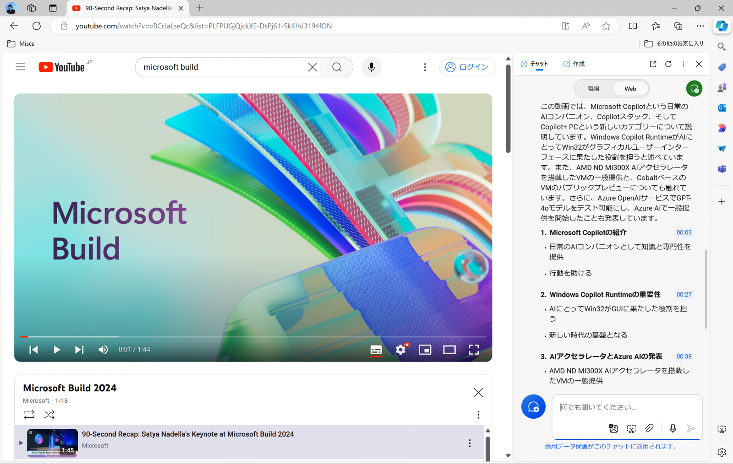Open the その他のお気に入り folder
Image resolution: width=733 pixels, height=464 pixels.
pyautogui.click(x=673, y=43)
